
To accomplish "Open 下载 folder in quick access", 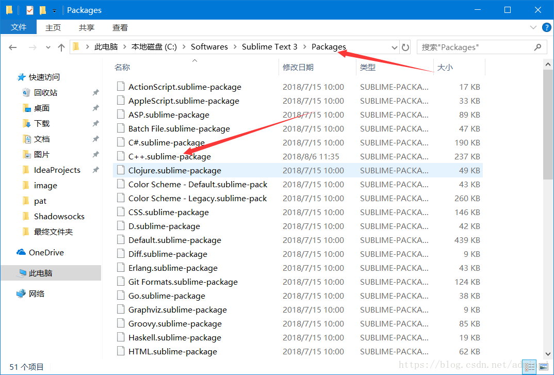I will pos(42,124).
